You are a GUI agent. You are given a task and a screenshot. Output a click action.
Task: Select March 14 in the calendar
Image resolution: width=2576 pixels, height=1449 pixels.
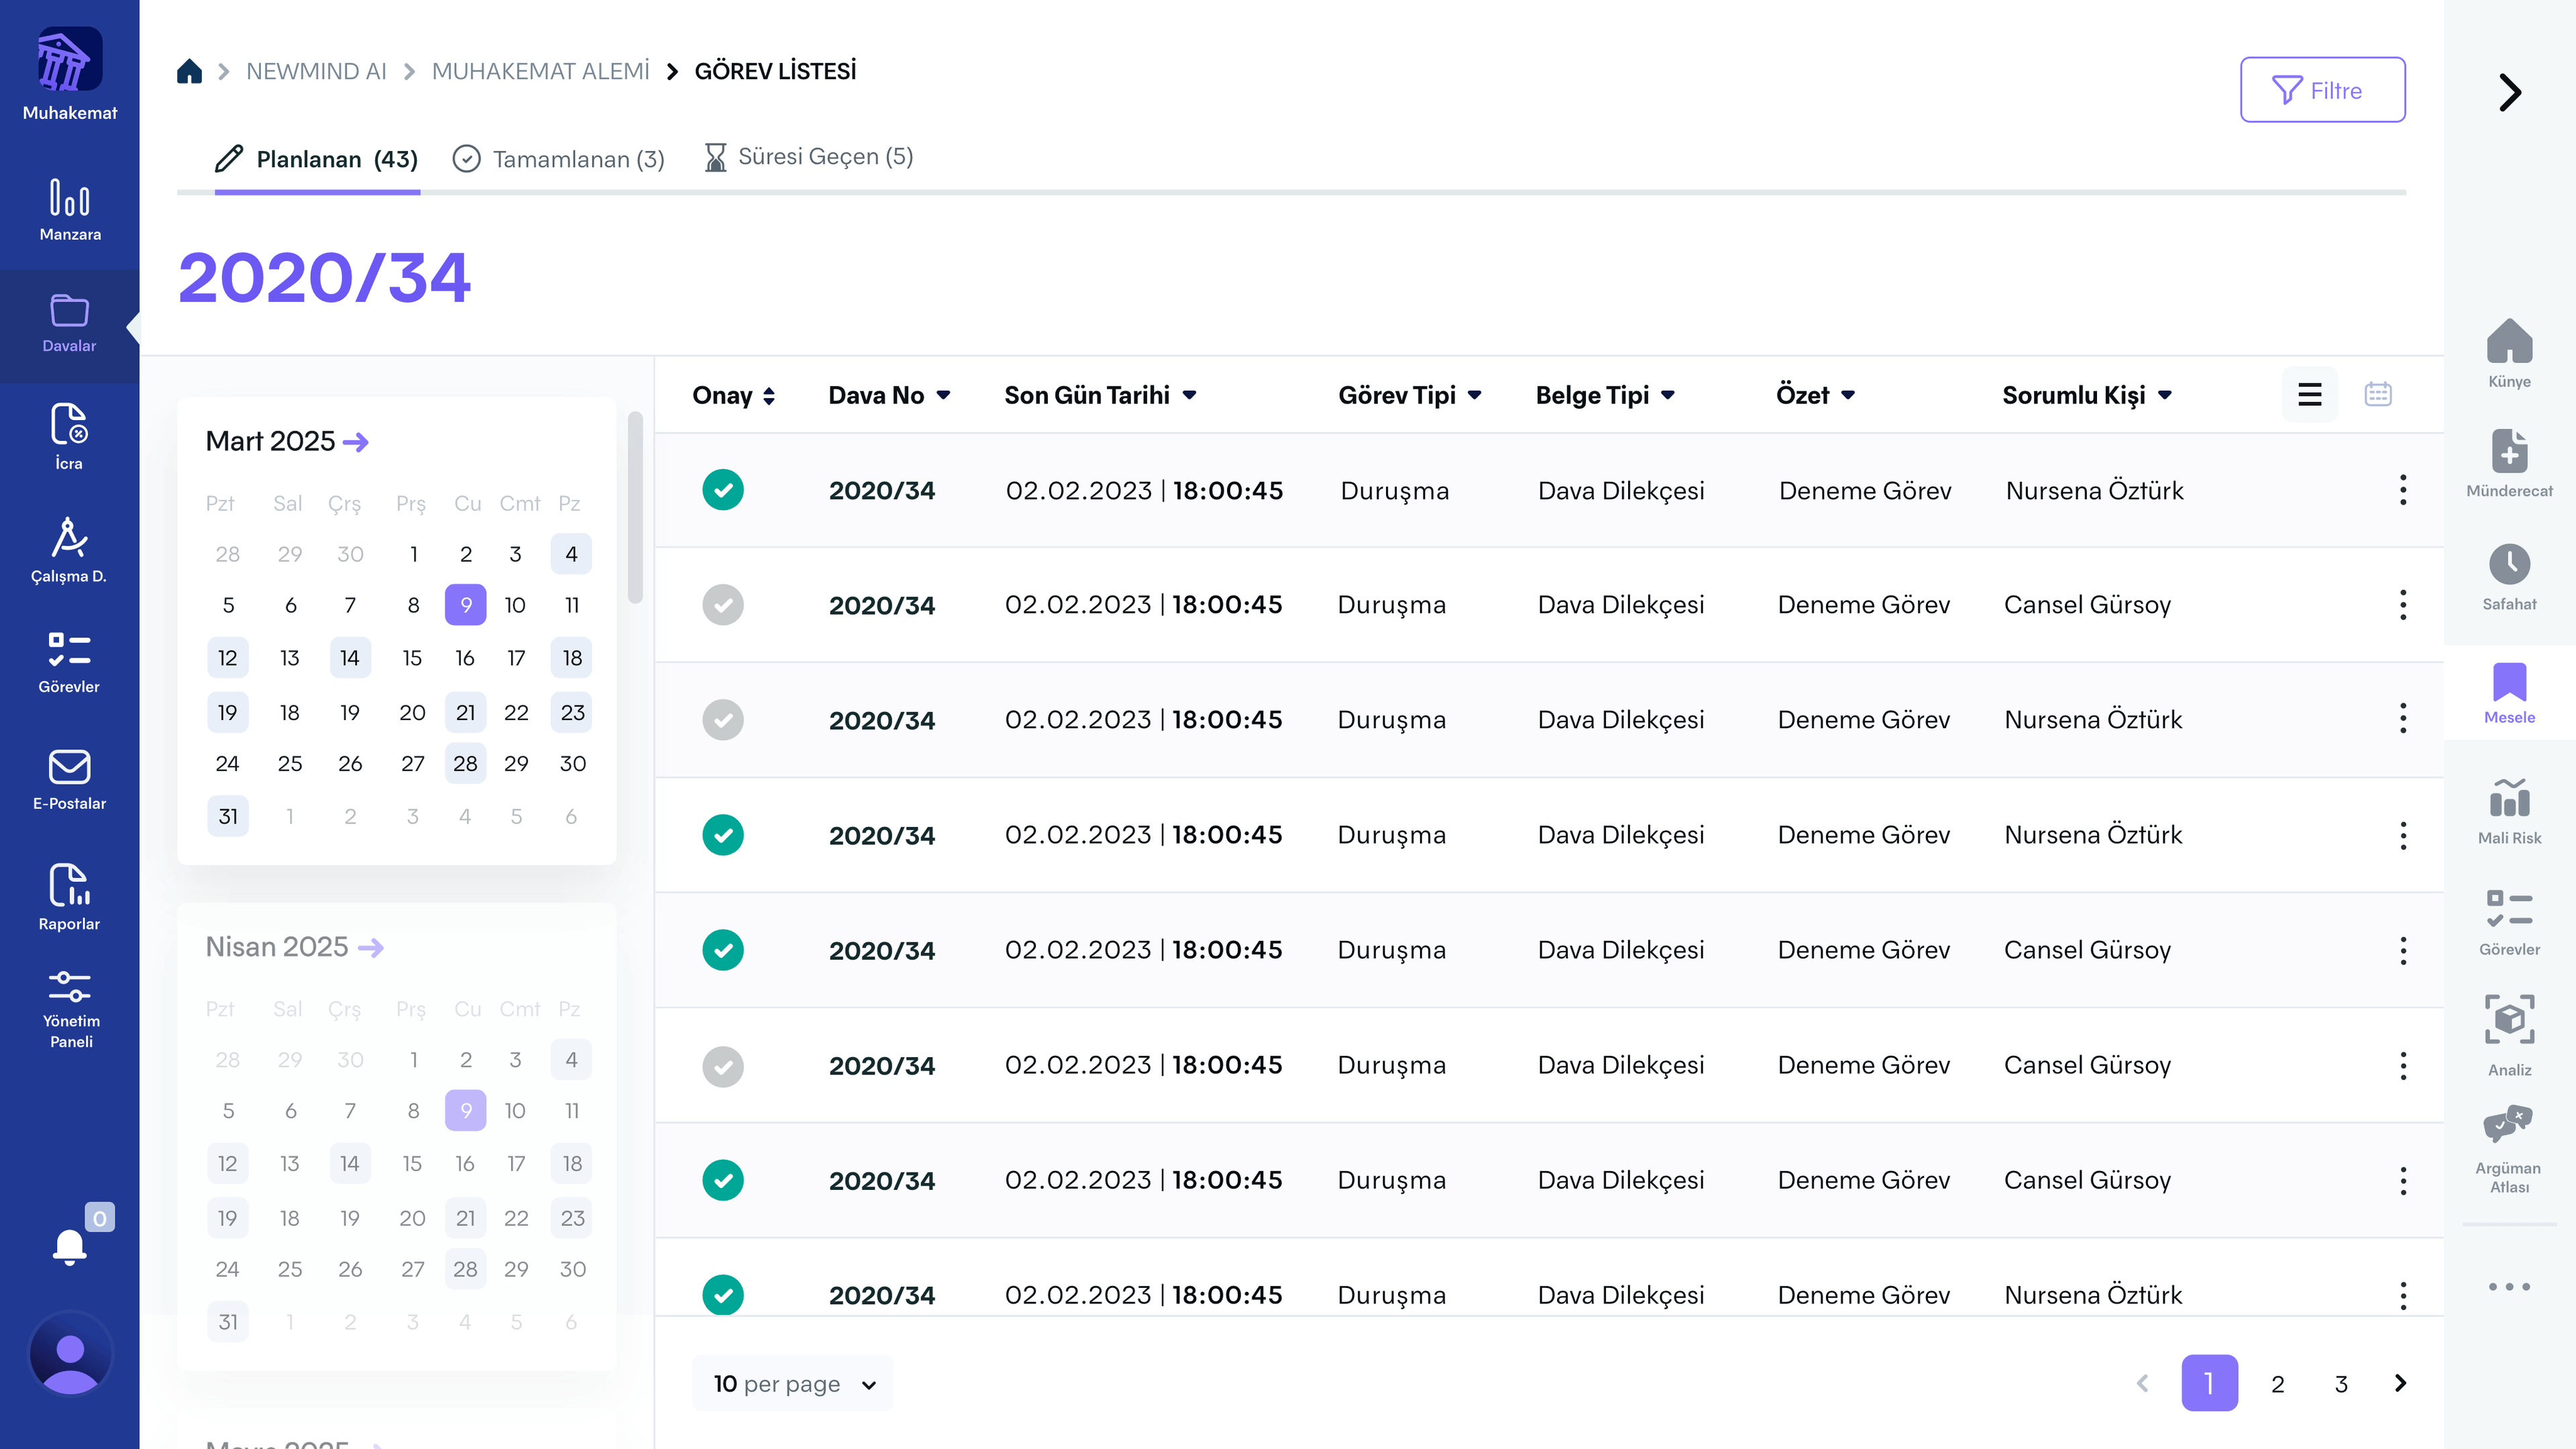pyautogui.click(x=349, y=658)
